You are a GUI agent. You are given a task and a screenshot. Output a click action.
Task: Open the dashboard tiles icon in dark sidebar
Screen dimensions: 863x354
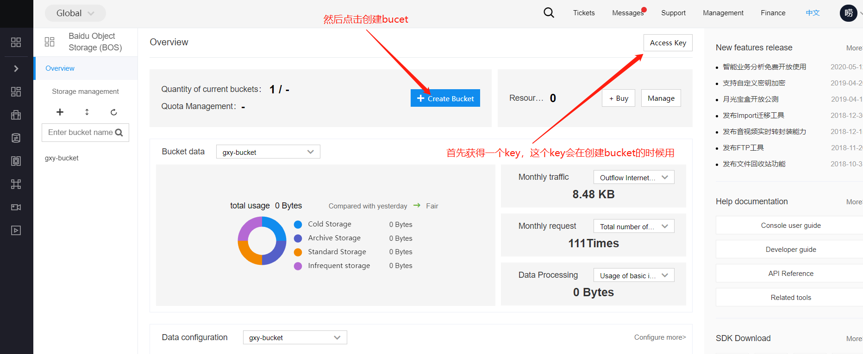[x=16, y=92]
